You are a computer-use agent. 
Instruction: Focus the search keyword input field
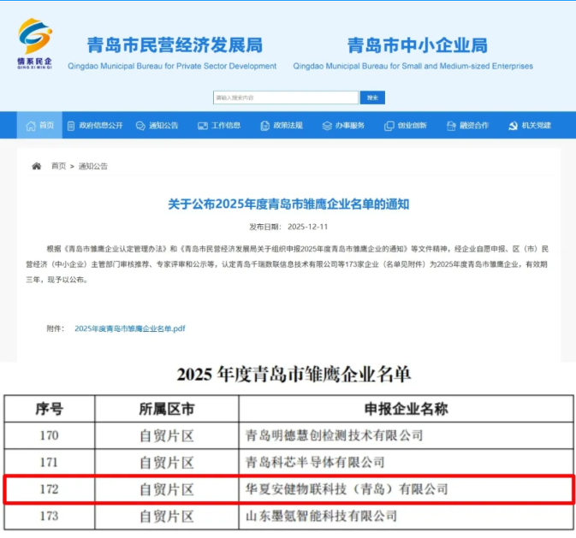286,98
